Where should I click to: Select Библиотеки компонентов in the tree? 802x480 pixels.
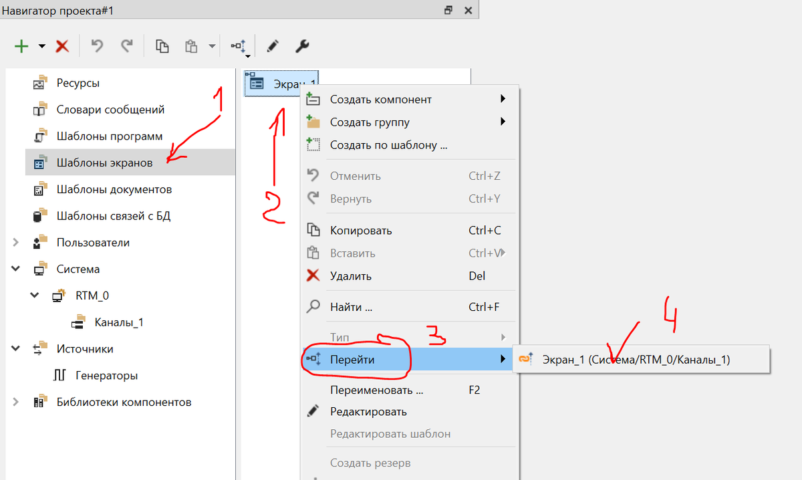click(124, 402)
